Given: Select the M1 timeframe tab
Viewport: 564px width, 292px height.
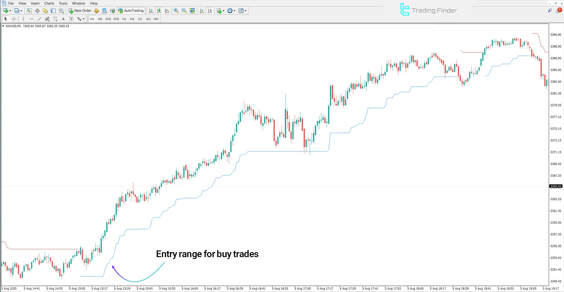Looking at the screenshot, I should pos(92,19).
